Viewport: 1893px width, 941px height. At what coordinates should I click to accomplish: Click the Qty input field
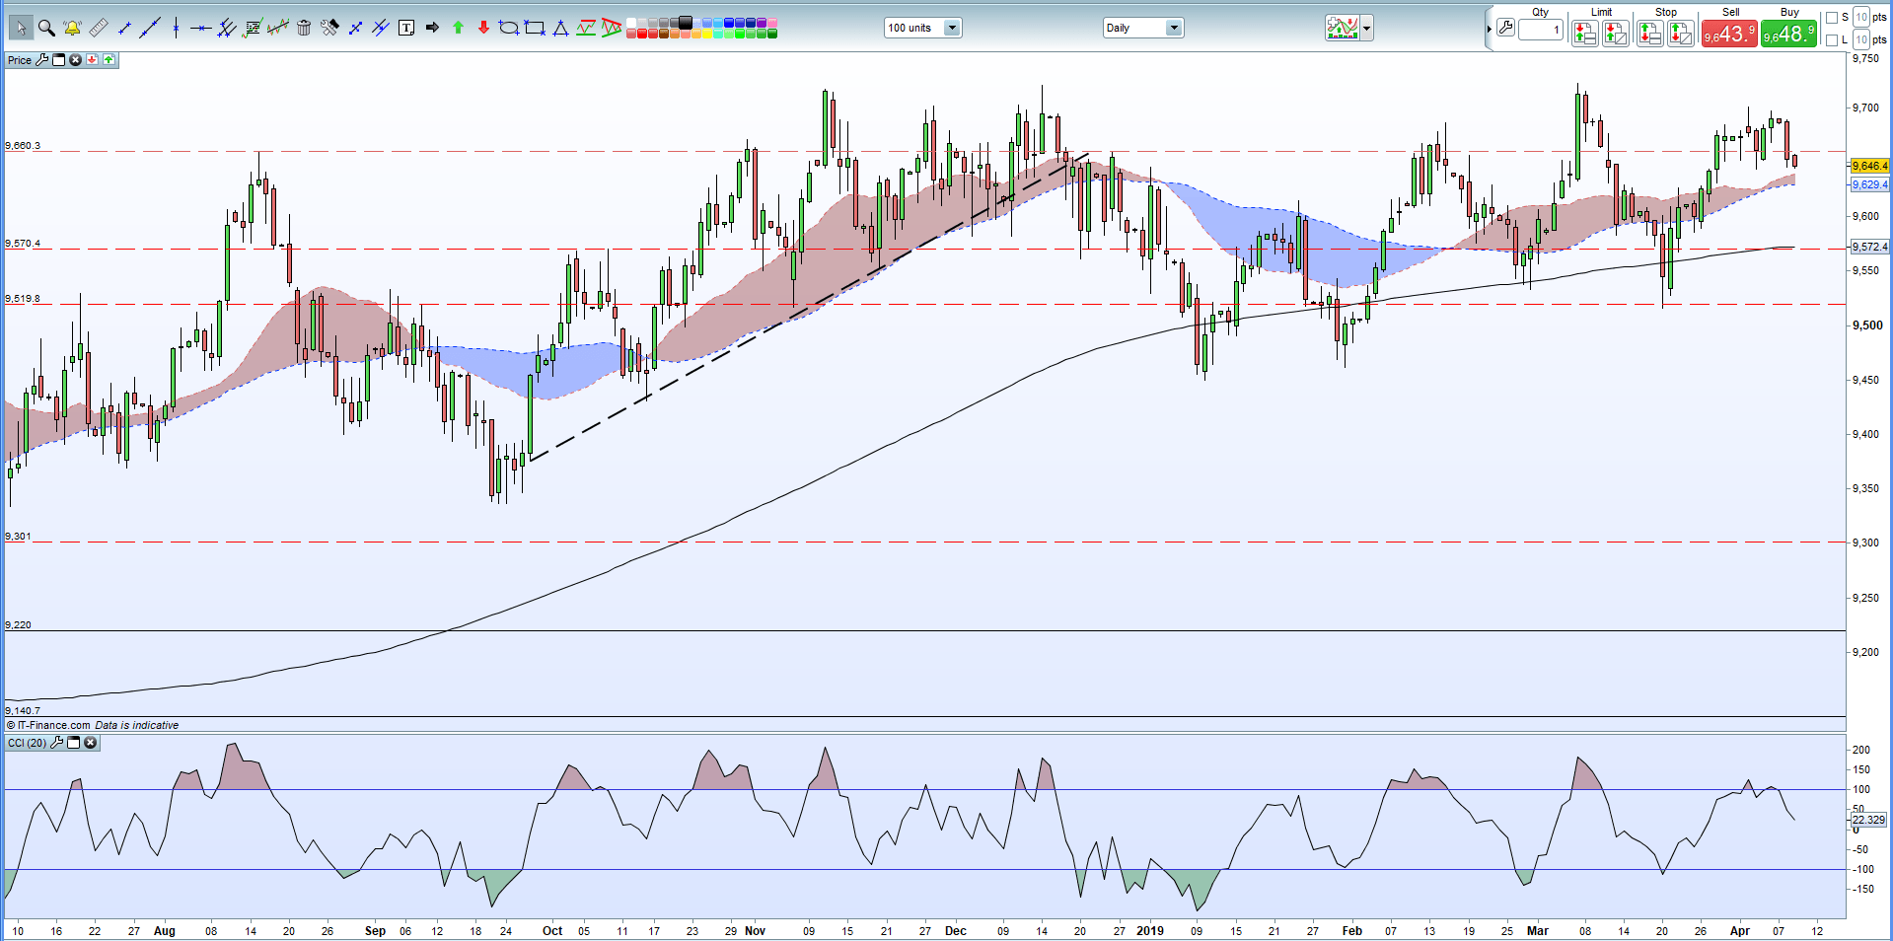coord(1541,30)
